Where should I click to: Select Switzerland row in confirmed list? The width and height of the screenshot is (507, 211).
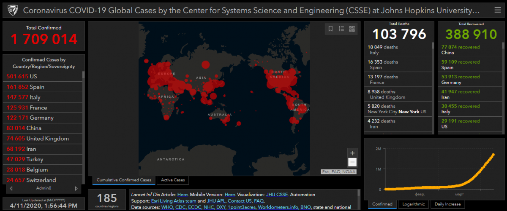coord(42,179)
